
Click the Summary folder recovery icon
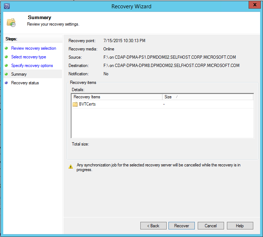[x=11, y=22]
